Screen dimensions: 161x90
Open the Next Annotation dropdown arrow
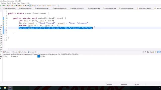[x=42, y=5]
